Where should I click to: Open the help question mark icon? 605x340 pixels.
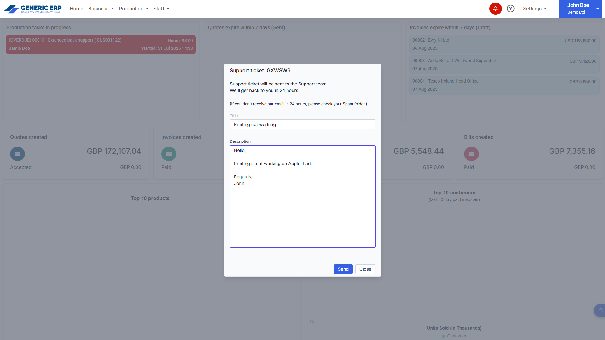point(510,9)
